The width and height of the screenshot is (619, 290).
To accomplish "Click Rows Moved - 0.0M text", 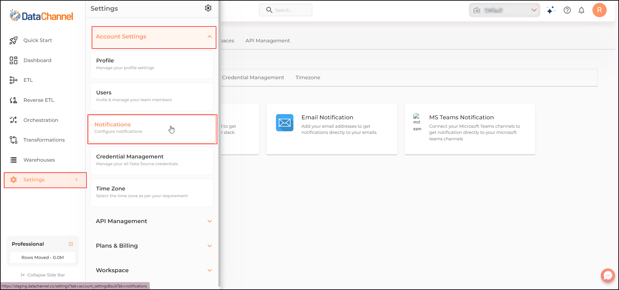I will [x=42, y=258].
